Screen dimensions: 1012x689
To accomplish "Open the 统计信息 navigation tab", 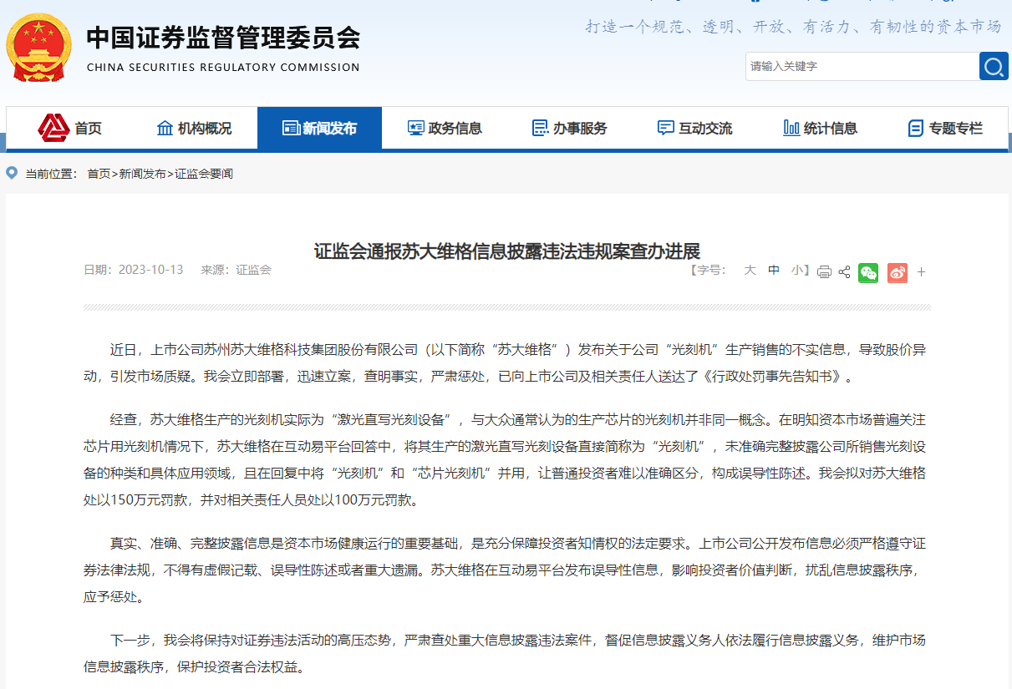I will pos(821,129).
